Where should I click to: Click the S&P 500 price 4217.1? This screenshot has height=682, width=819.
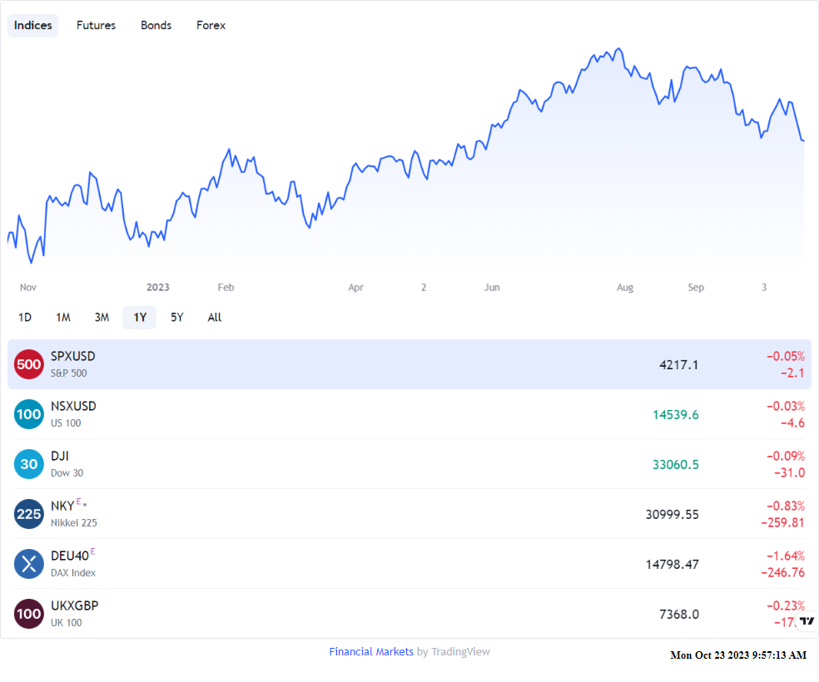tap(678, 365)
